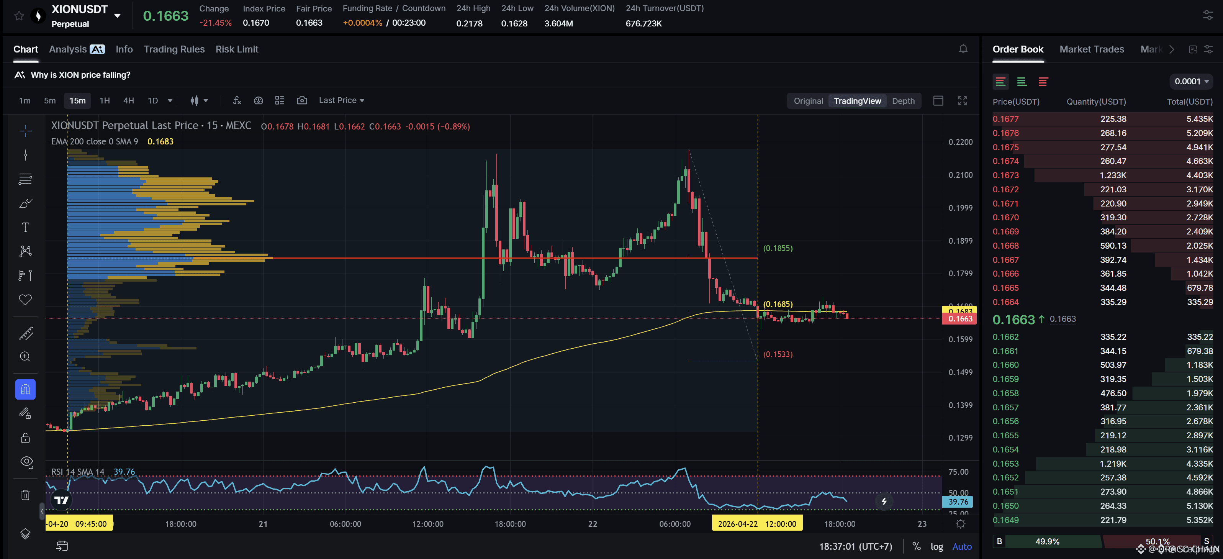Hide all drawings with eye icon
The height and width of the screenshot is (559, 1223).
26,462
